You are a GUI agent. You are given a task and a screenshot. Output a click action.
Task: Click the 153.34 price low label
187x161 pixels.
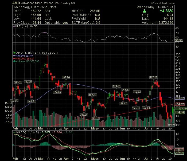coord(136,108)
